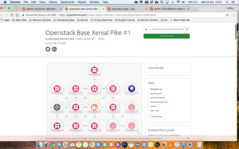
Task: Select the neutron-gateway charm icon
Action: [x=57, y=89]
